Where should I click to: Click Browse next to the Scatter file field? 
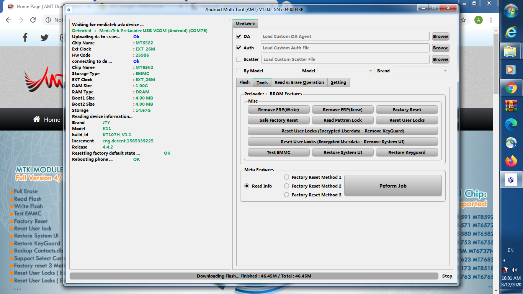tap(441, 59)
